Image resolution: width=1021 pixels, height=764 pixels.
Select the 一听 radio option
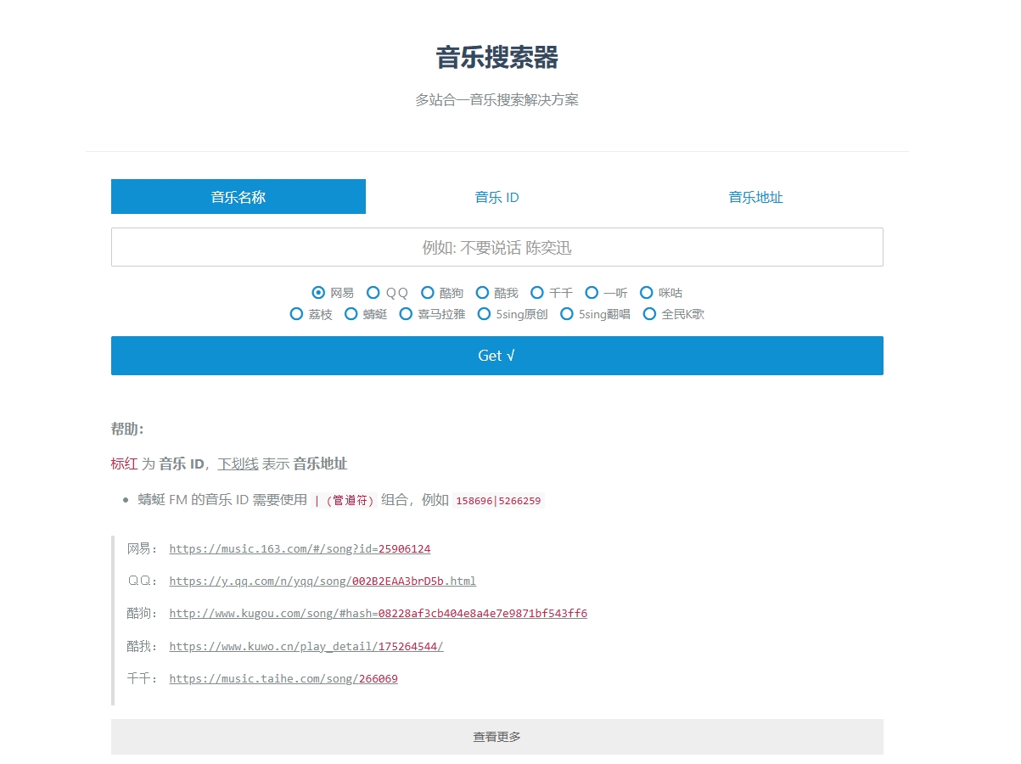pyautogui.click(x=592, y=292)
